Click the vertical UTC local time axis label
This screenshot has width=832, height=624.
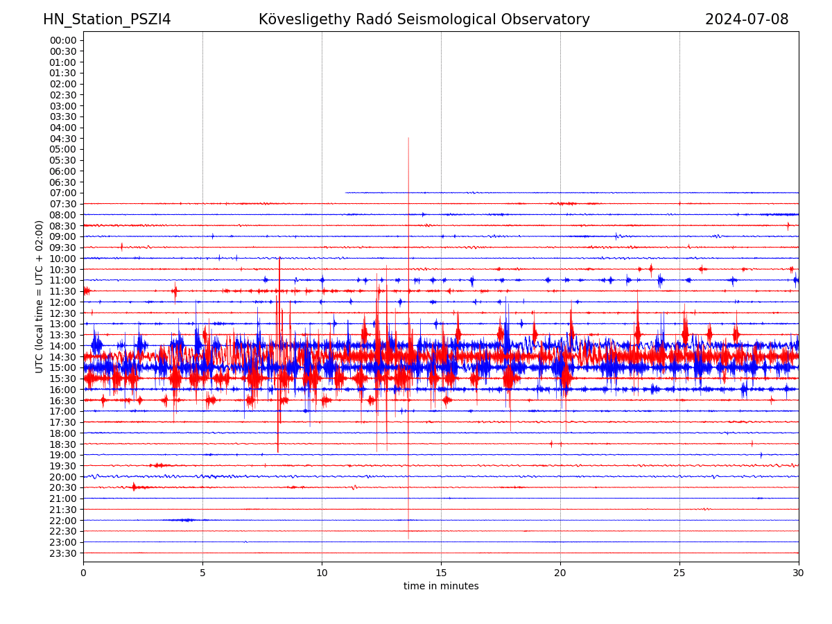(40, 297)
